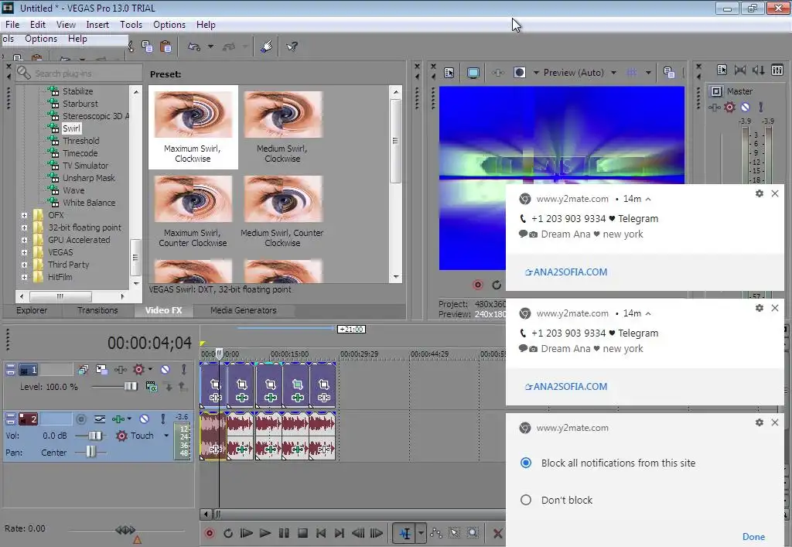Click the Search plug-ins field
This screenshot has width=792, height=547.
79,74
